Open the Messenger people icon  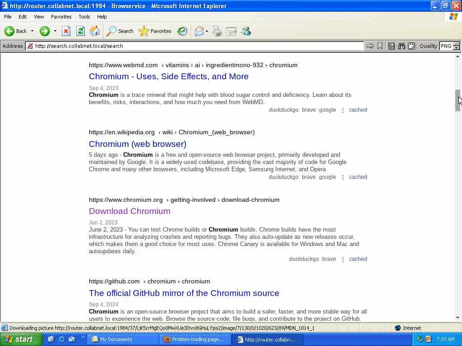tap(246, 31)
